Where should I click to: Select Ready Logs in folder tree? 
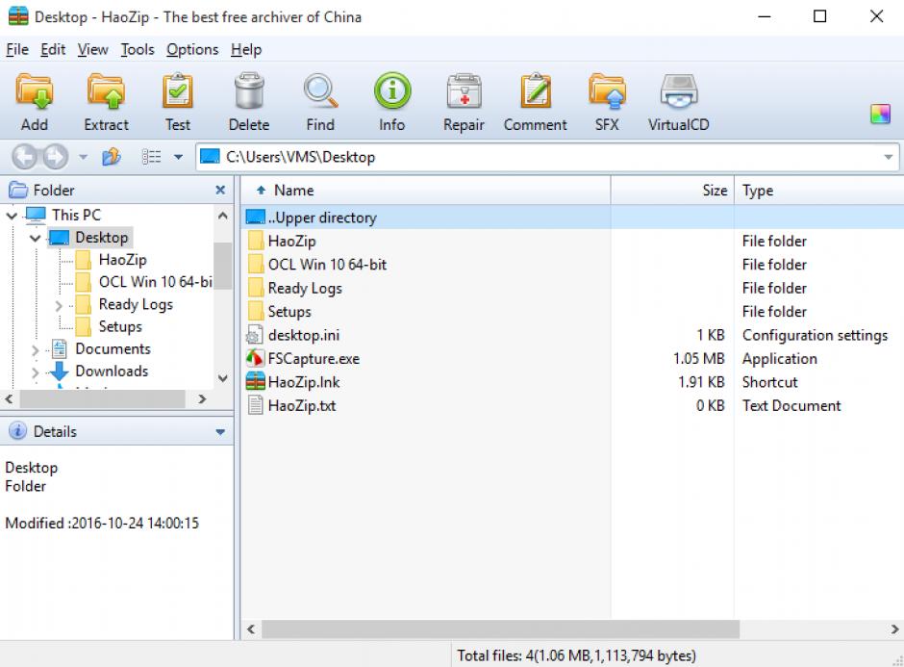(x=136, y=305)
